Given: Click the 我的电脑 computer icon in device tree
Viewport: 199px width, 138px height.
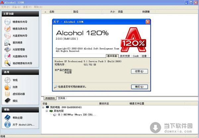Looking at the screenshot, I should (x=47, y=107).
